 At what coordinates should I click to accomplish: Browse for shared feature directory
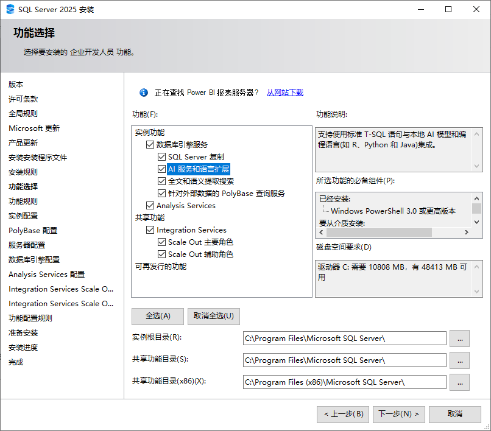click(459, 360)
